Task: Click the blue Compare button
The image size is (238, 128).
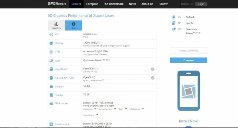Action: [188, 60]
